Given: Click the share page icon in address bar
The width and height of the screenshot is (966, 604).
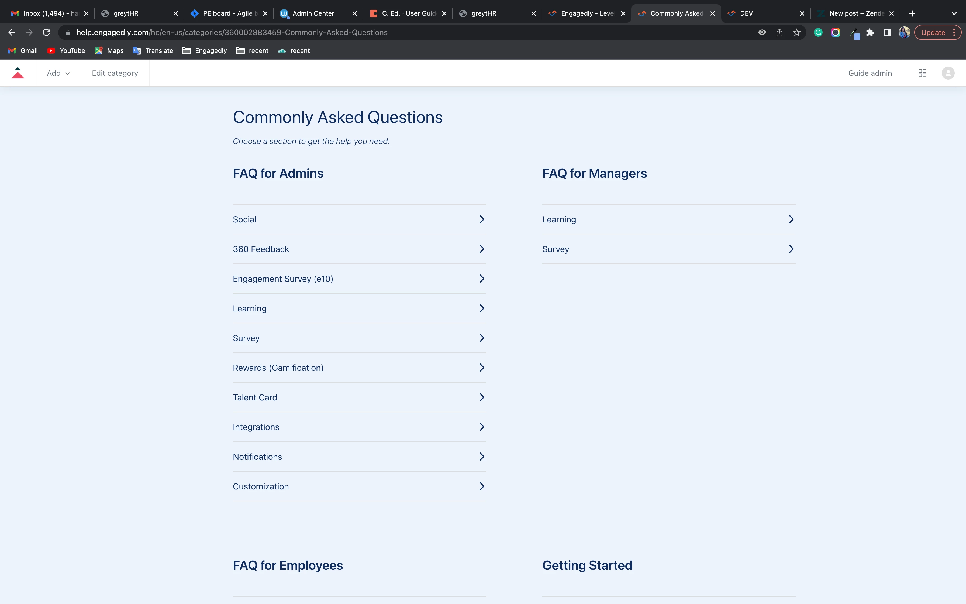Looking at the screenshot, I should (x=779, y=32).
